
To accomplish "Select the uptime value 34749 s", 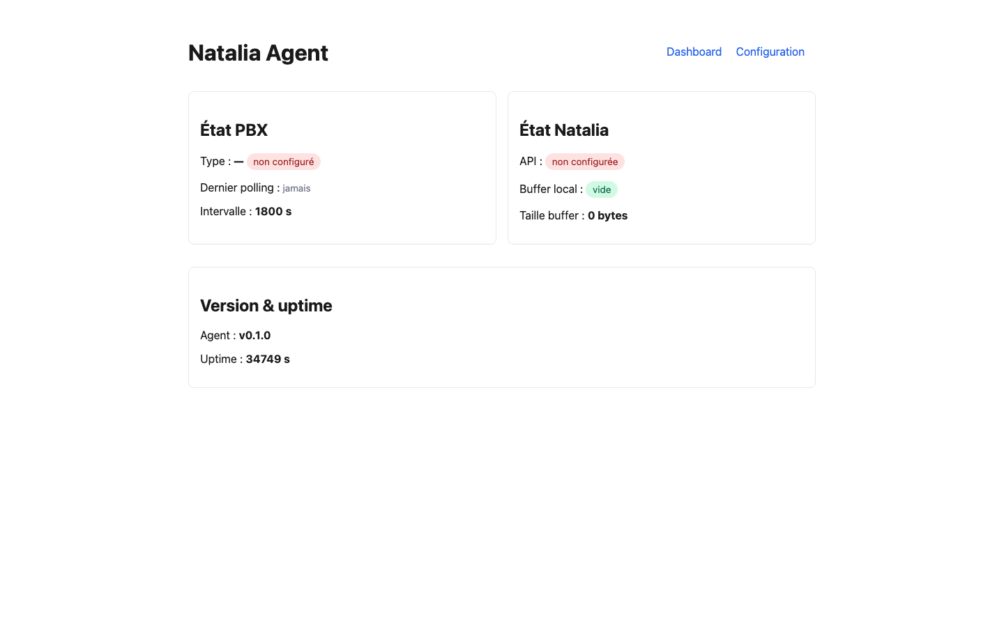I will tap(268, 359).
